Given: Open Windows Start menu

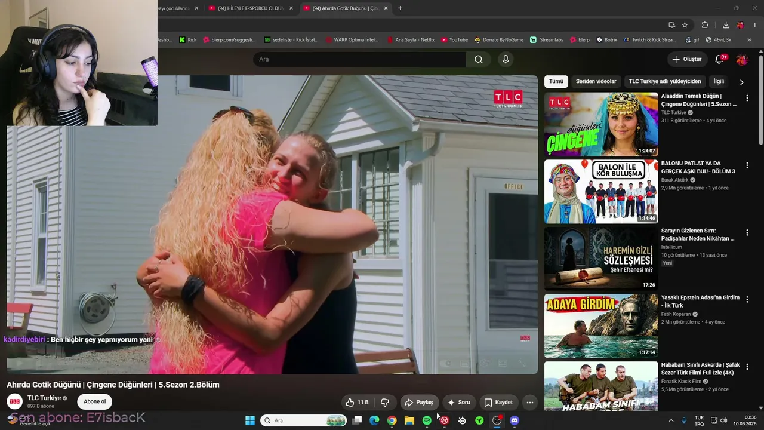Looking at the screenshot, I should [250, 420].
